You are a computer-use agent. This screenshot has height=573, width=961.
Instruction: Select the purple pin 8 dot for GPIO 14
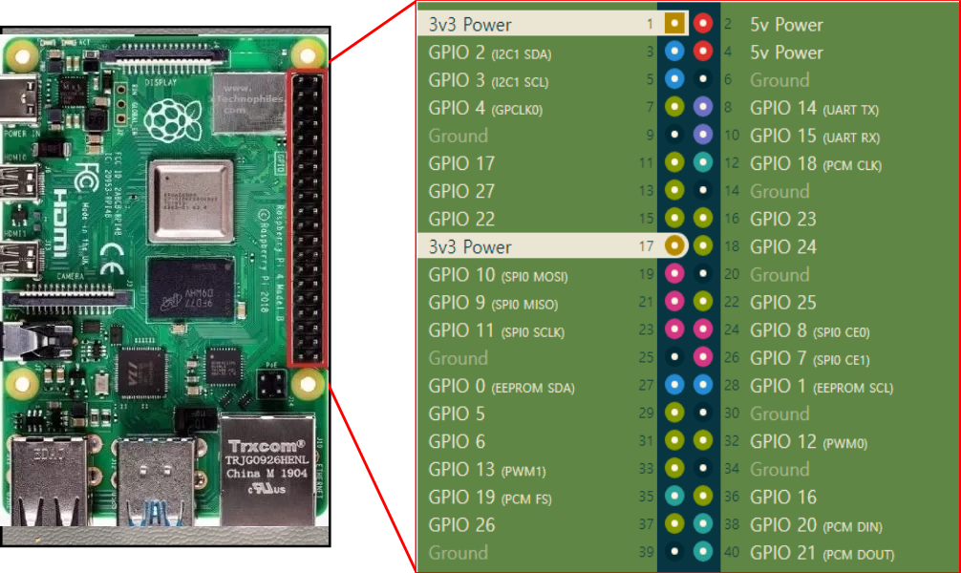point(703,107)
